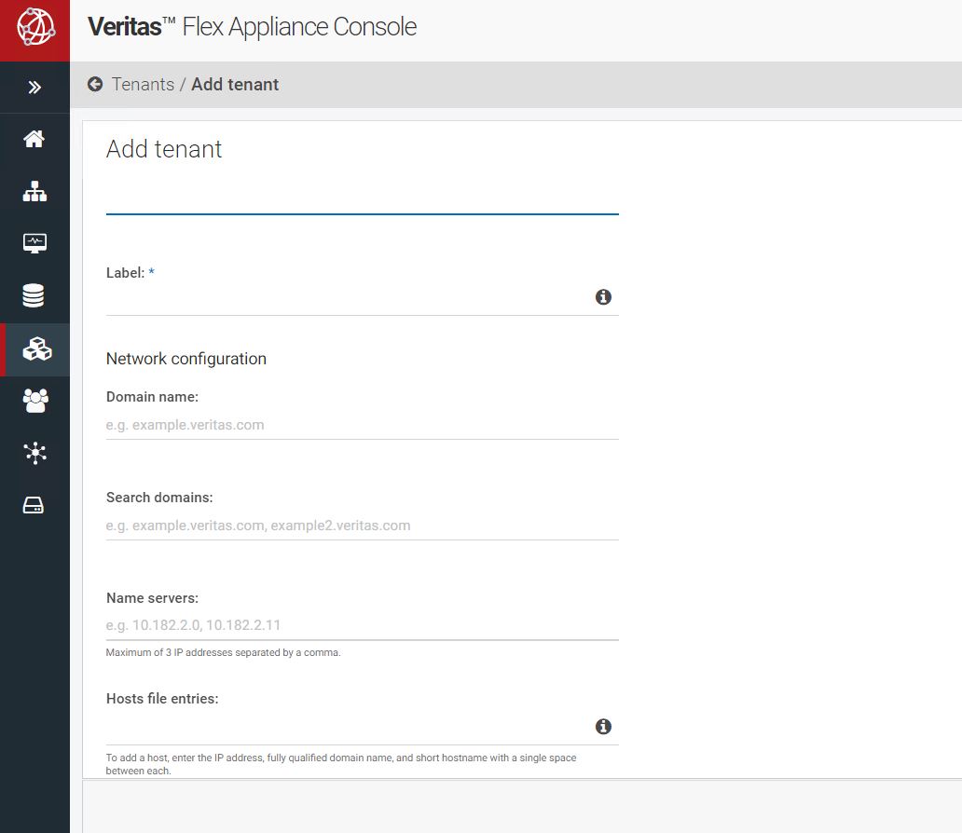Click the info icon beside Label field

tap(603, 297)
